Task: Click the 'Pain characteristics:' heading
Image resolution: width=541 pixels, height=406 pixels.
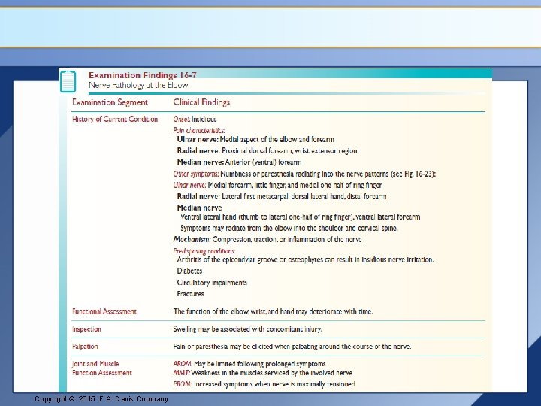Action: pos(199,130)
